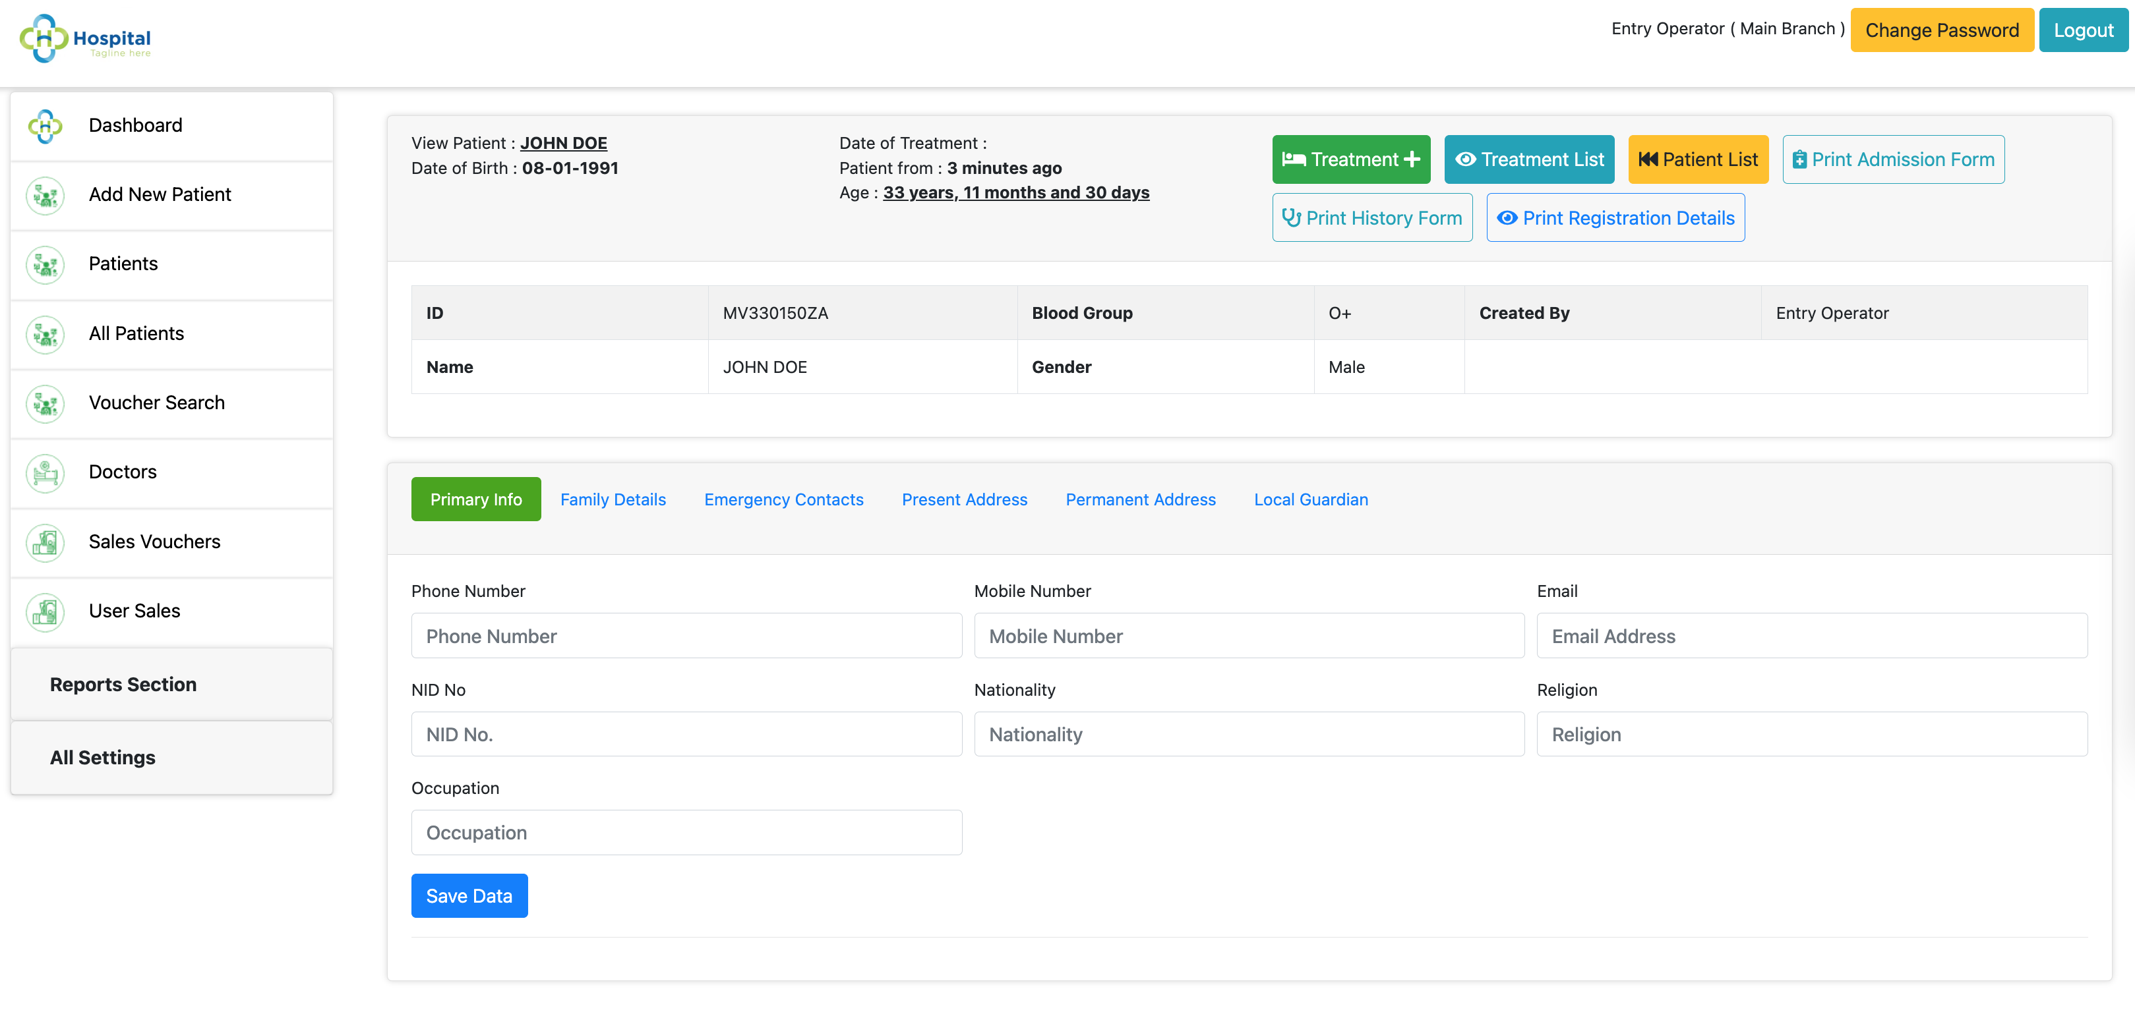Switch to Emergency Contacts tab

[x=783, y=499]
